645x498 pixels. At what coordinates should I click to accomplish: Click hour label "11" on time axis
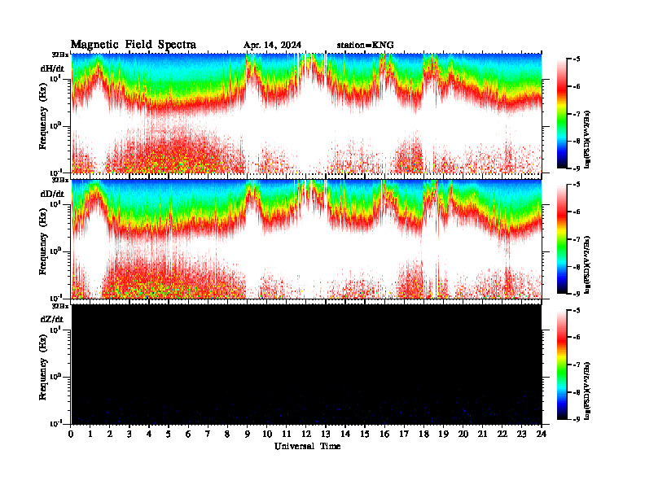[x=287, y=435]
